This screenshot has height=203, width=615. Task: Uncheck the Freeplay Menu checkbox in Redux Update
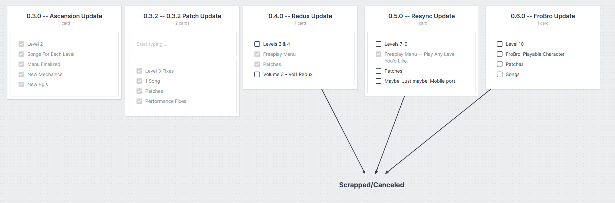257,54
